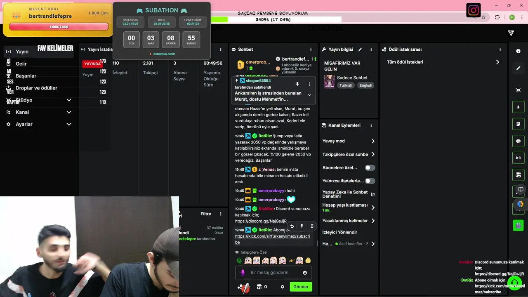Image resolution: width=528 pixels, height=297 pixels.
Task: Toggle Abonelere özel chat mode
Action: [x=370, y=168]
